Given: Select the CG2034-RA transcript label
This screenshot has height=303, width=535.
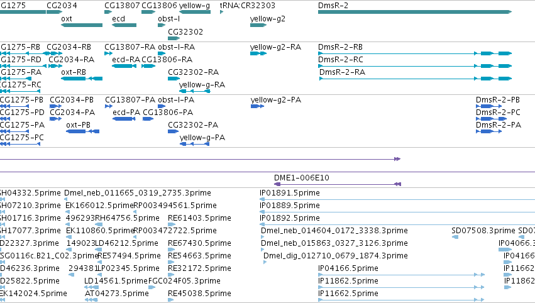Looking at the screenshot, I should [x=71, y=60].
